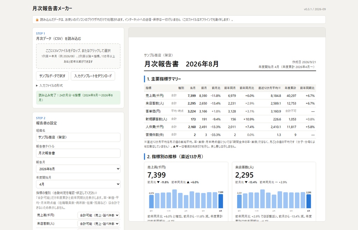Click 売上高 当月 value 7,399 in table
This screenshot has height=230, width=358.
[192, 96]
